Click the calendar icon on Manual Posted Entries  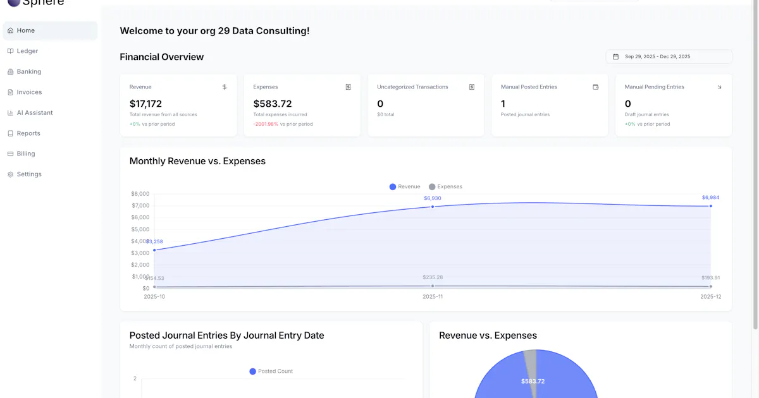(x=595, y=87)
